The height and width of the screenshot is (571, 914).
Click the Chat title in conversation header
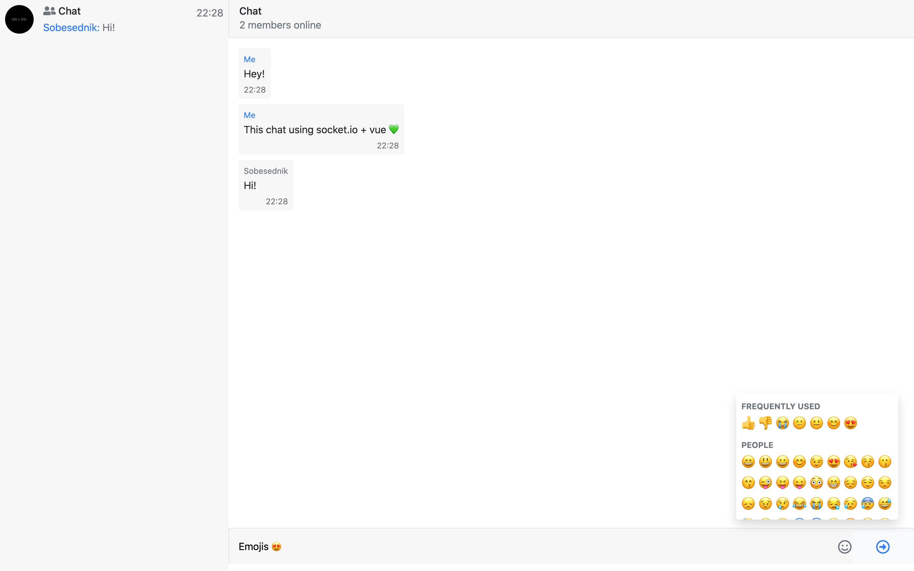tap(250, 11)
